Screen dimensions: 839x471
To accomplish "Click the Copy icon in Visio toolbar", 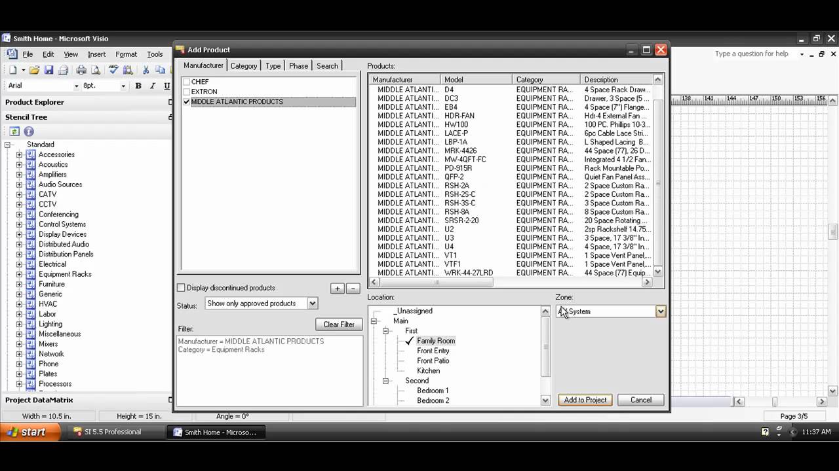I will (x=160, y=70).
